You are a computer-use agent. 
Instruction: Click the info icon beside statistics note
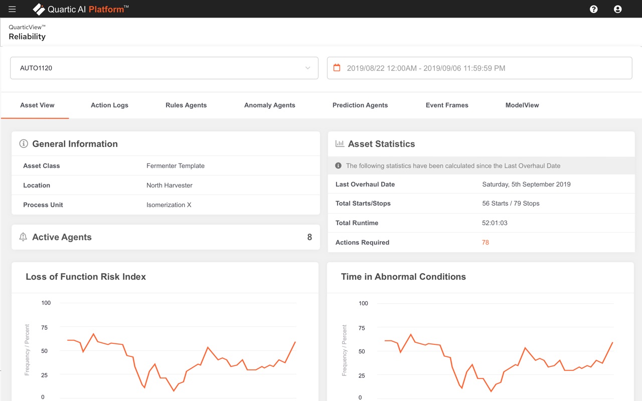point(338,165)
